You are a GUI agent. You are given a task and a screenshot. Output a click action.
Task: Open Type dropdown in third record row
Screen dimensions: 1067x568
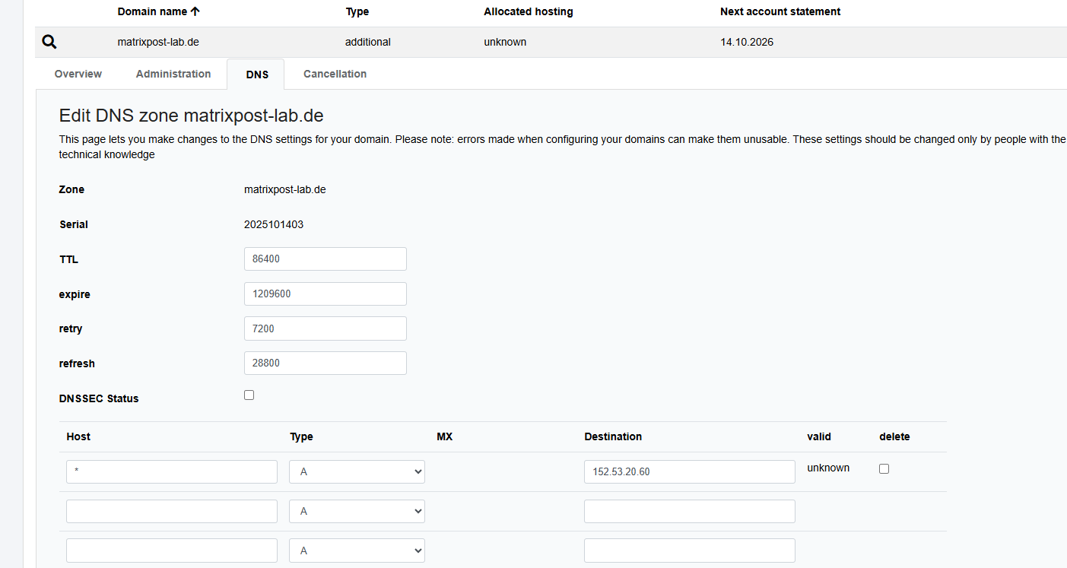point(357,551)
